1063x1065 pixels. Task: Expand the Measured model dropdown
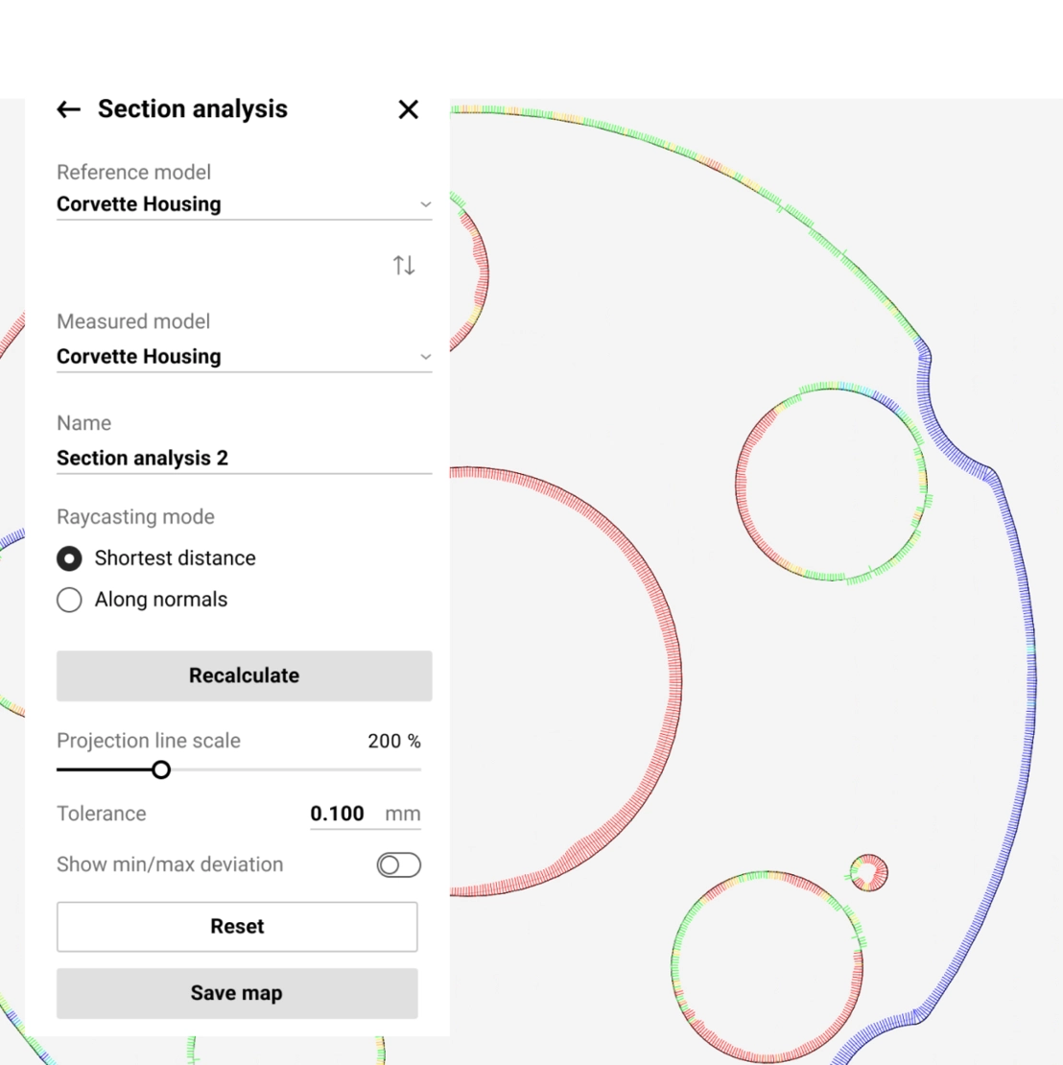point(425,357)
